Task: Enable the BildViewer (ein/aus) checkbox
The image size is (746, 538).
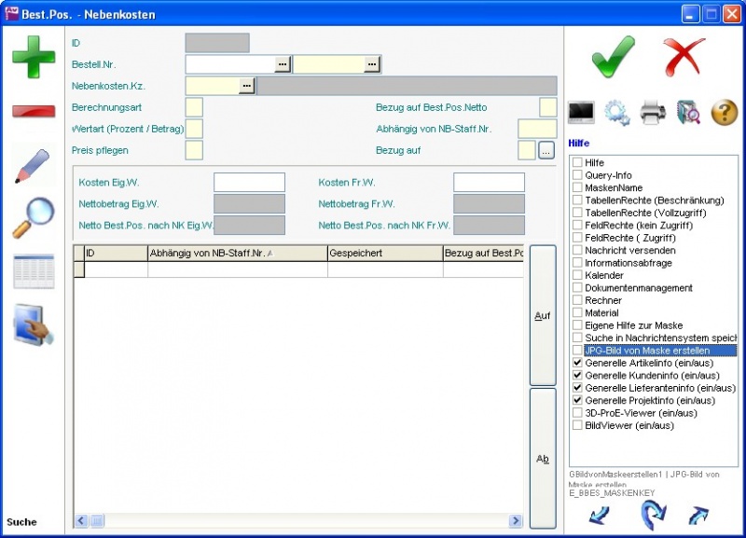Action: point(578,425)
